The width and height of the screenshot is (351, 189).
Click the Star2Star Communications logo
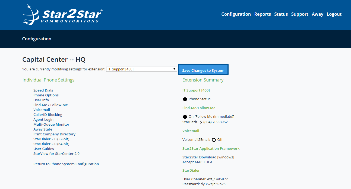point(62,15)
